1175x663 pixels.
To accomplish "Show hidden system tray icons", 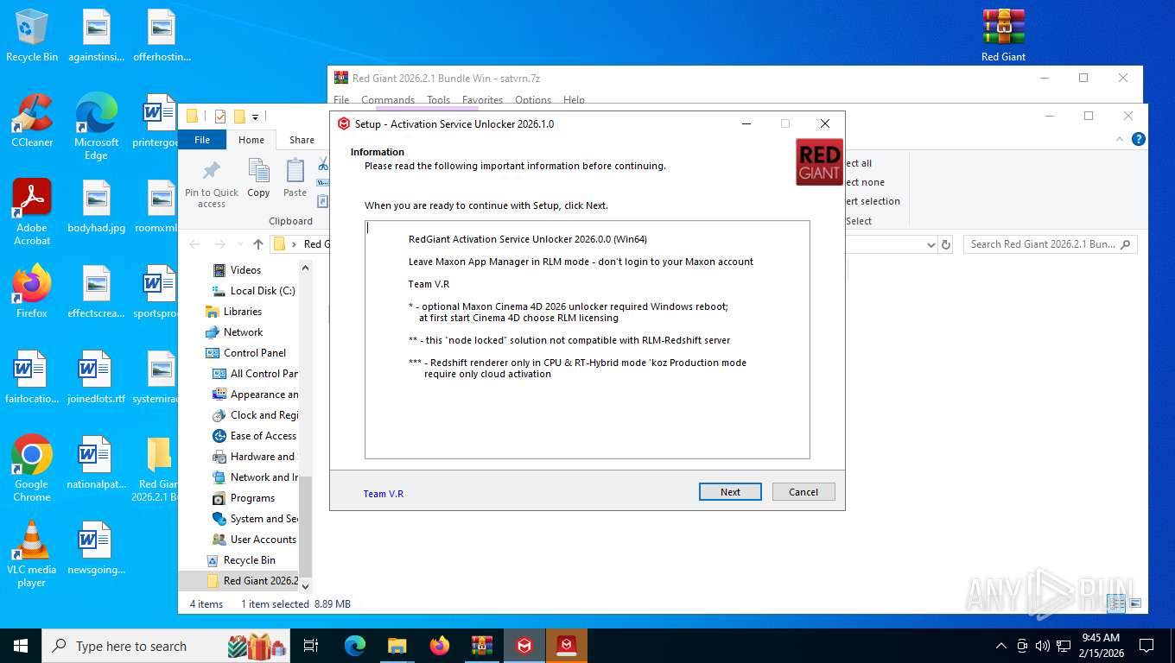I will pyautogui.click(x=1001, y=646).
